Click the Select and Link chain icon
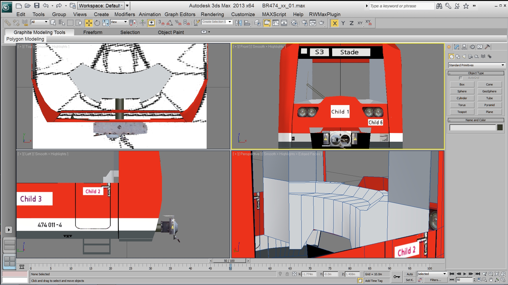The height and width of the screenshot is (285, 508). pos(8,23)
